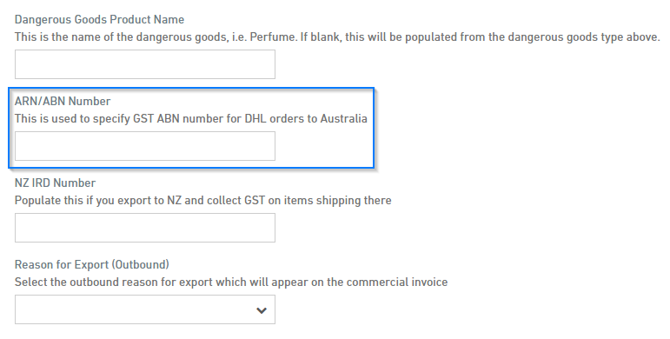Select the NZ IRD Number input box
The width and height of the screenshot is (670, 339).
tap(145, 228)
